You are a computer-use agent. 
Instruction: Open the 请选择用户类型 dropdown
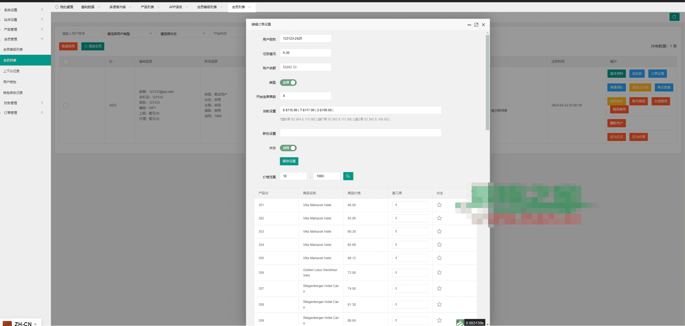129,34
